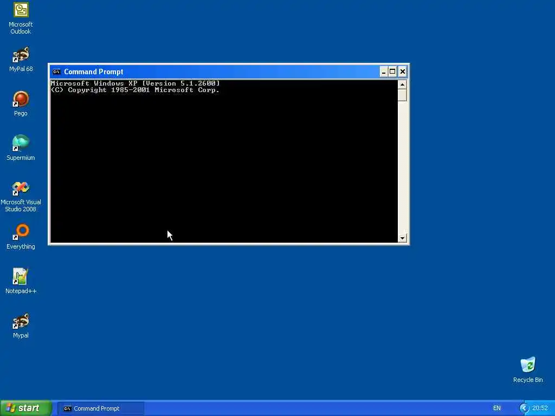Image resolution: width=555 pixels, height=416 pixels.
Task: Click the EN language indicator
Action: tap(497, 408)
